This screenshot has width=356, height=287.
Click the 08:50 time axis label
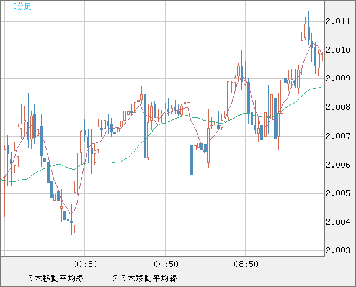pyautogui.click(x=246, y=264)
